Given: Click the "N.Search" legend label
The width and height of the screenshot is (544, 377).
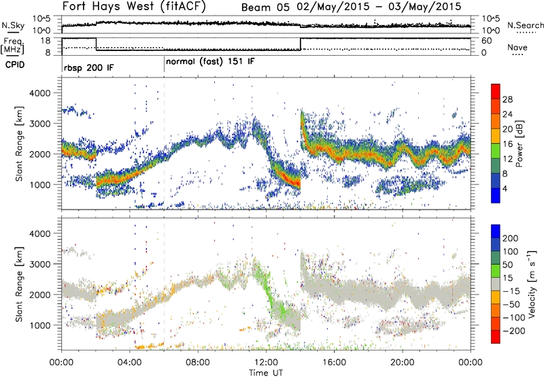Looking at the screenshot, I should pyautogui.click(x=525, y=25).
